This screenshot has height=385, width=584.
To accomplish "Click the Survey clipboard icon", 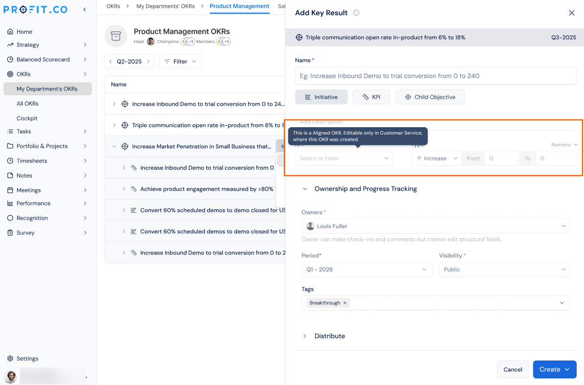I will [x=10, y=232].
